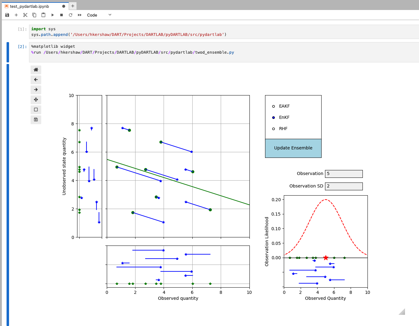Switch to test_pydartlab.ipynb tab

29,6
